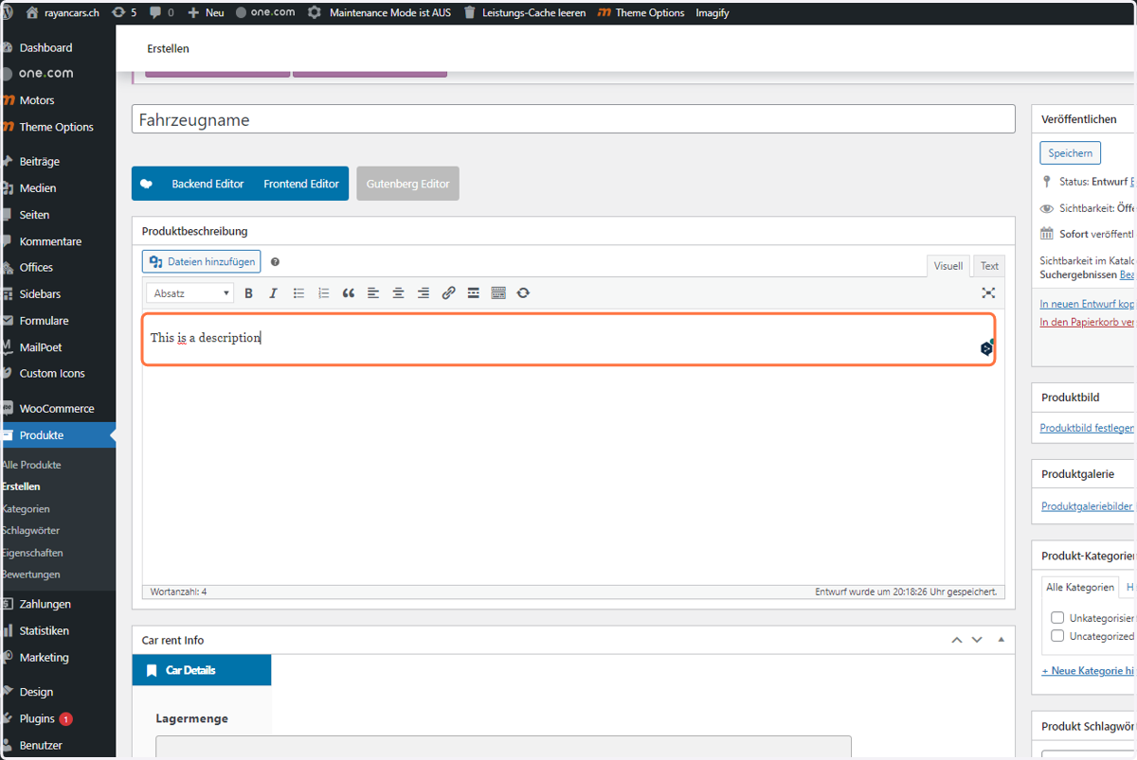Viewport: 1137px width, 760px height.
Task: Check the Uncategorized category checkbox
Action: point(1057,636)
